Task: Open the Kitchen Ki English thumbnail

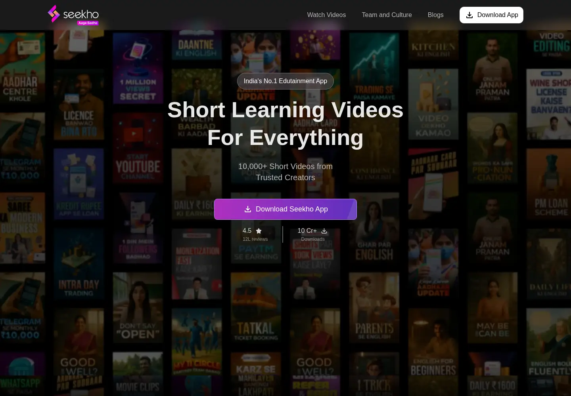Action: (433, 45)
